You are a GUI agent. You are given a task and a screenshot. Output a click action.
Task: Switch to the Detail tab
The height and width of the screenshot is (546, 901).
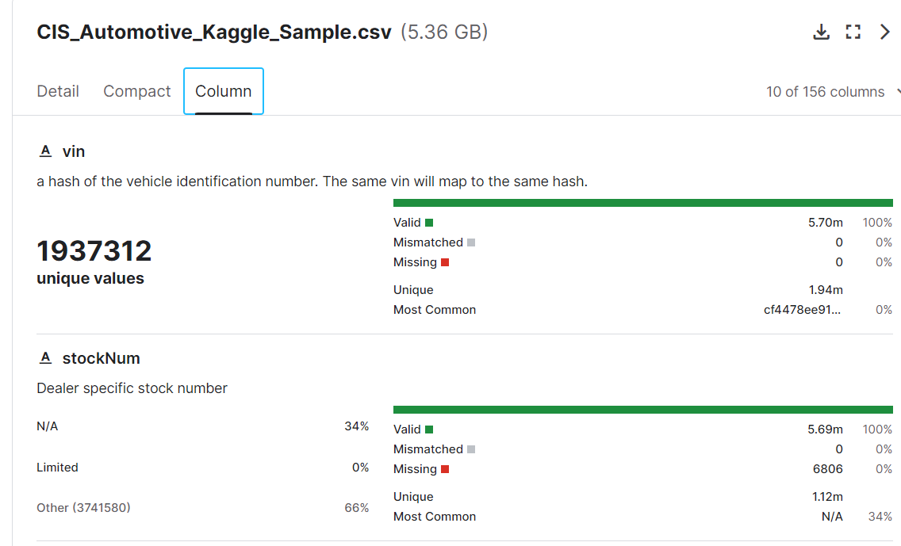point(58,91)
